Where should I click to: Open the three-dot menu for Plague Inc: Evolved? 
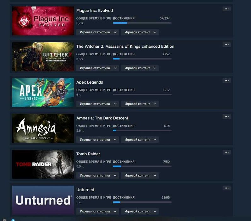click(226, 9)
